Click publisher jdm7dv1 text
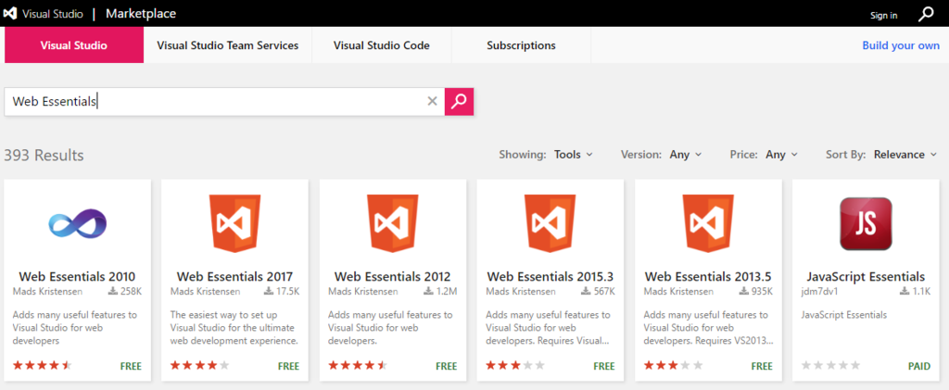 click(818, 292)
